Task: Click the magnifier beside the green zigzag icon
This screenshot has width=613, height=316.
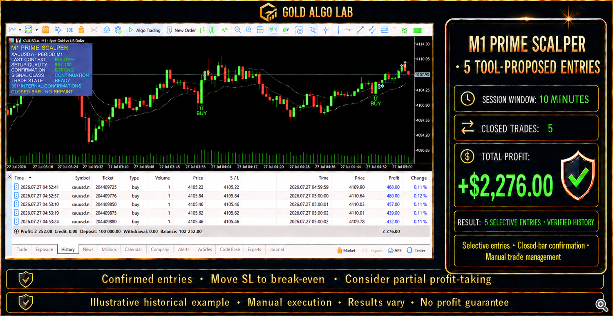Action: tap(237, 30)
